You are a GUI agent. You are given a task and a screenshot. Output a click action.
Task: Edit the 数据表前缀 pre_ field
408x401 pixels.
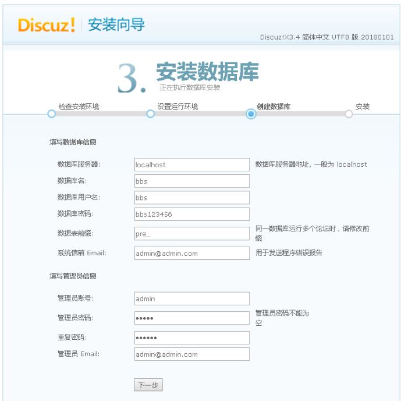click(191, 234)
